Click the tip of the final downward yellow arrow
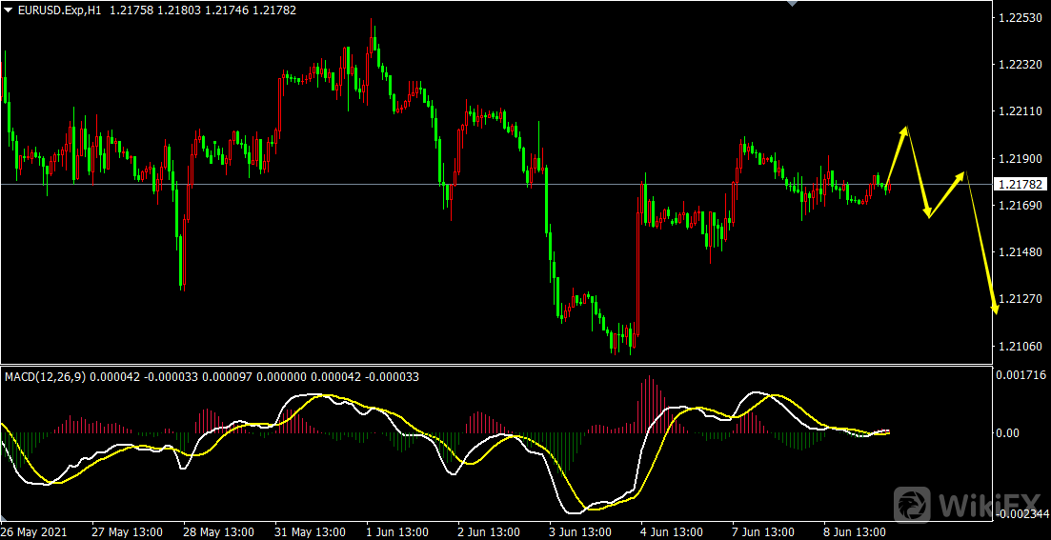Viewport: 1051px width, 540px height. [997, 310]
